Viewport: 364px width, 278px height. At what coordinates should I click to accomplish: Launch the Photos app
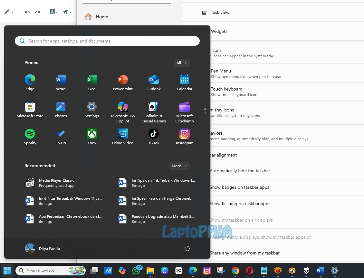(61, 110)
